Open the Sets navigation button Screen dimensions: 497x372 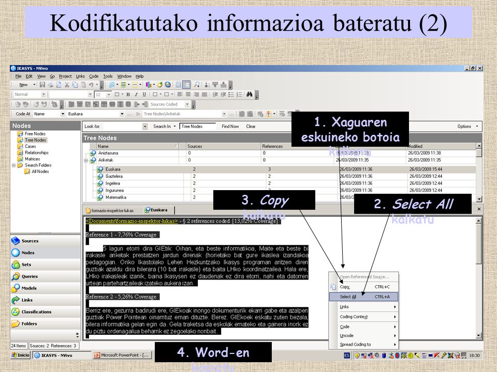tap(46, 265)
